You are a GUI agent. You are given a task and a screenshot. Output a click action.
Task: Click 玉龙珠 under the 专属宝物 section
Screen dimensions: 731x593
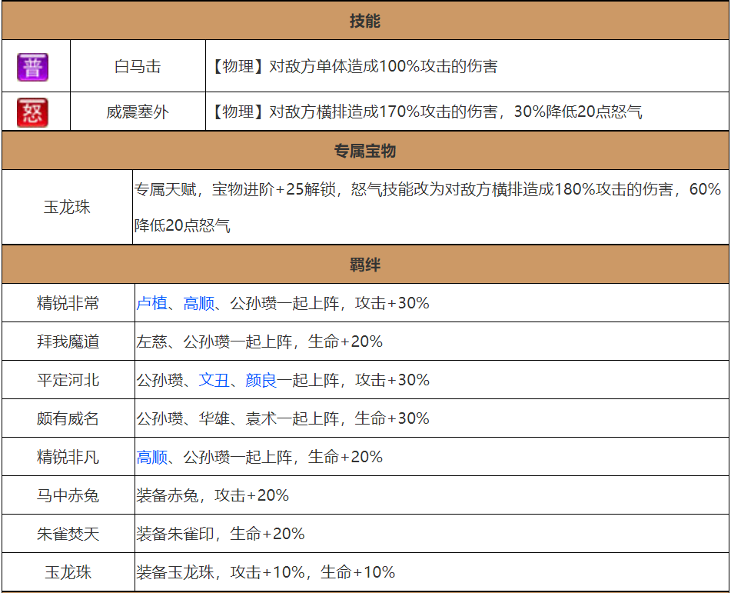point(68,208)
